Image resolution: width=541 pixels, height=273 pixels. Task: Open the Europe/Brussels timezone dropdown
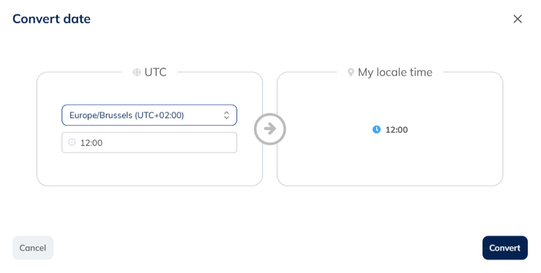coord(149,115)
